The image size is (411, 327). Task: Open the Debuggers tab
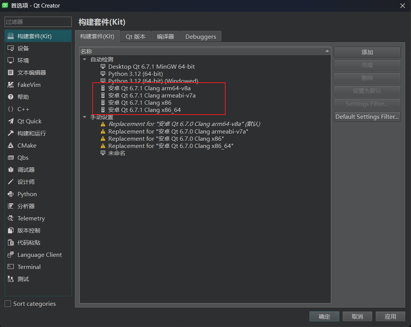coord(201,37)
